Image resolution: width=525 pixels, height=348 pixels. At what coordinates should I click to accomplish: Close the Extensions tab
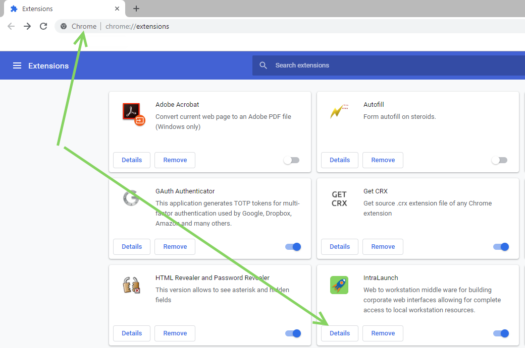(x=117, y=9)
